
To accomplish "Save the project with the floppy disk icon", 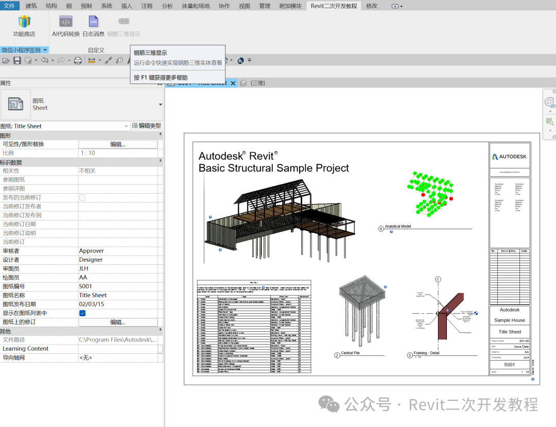I will coord(17,61).
